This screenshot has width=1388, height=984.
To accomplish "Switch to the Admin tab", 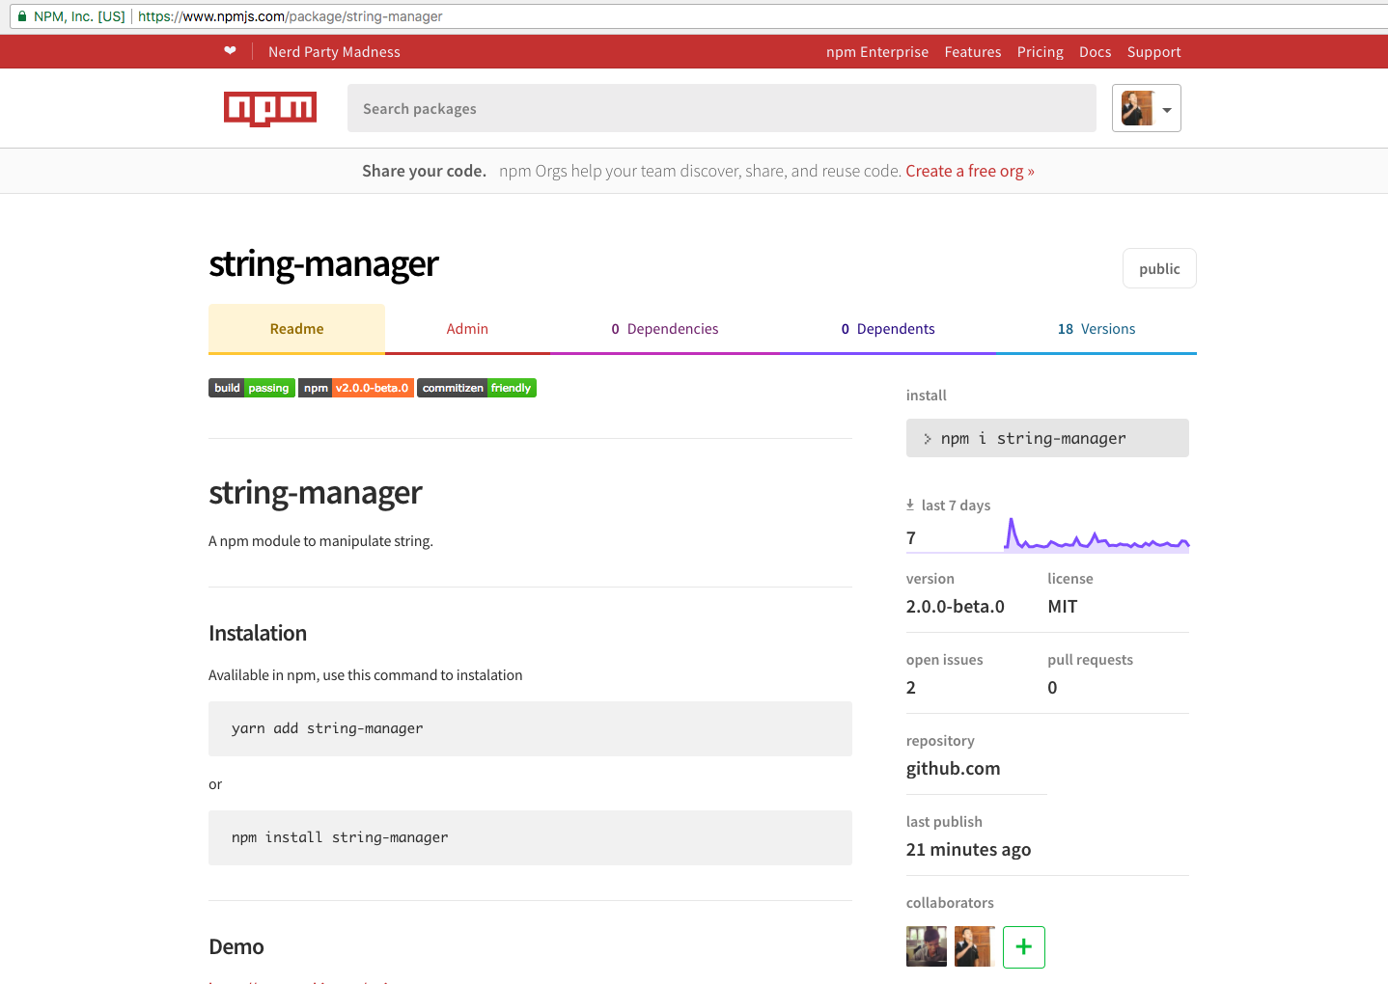I will (467, 329).
